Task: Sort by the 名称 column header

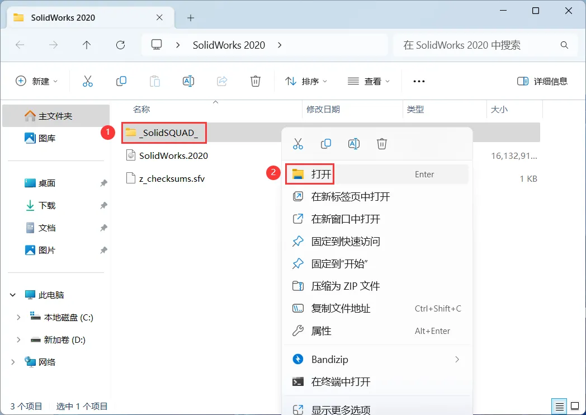Action: click(x=141, y=110)
